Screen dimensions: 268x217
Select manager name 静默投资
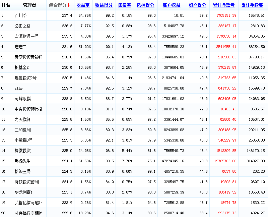[x=22, y=151]
